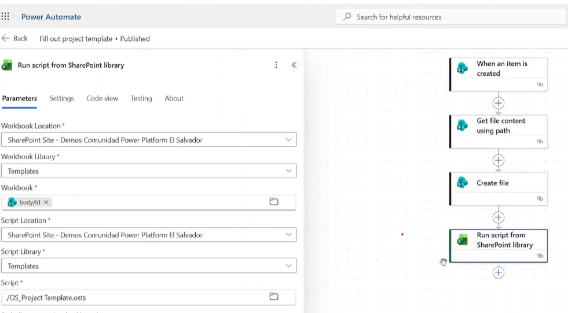Open the About tab
Viewport: 568px width, 313px height.
coord(174,98)
